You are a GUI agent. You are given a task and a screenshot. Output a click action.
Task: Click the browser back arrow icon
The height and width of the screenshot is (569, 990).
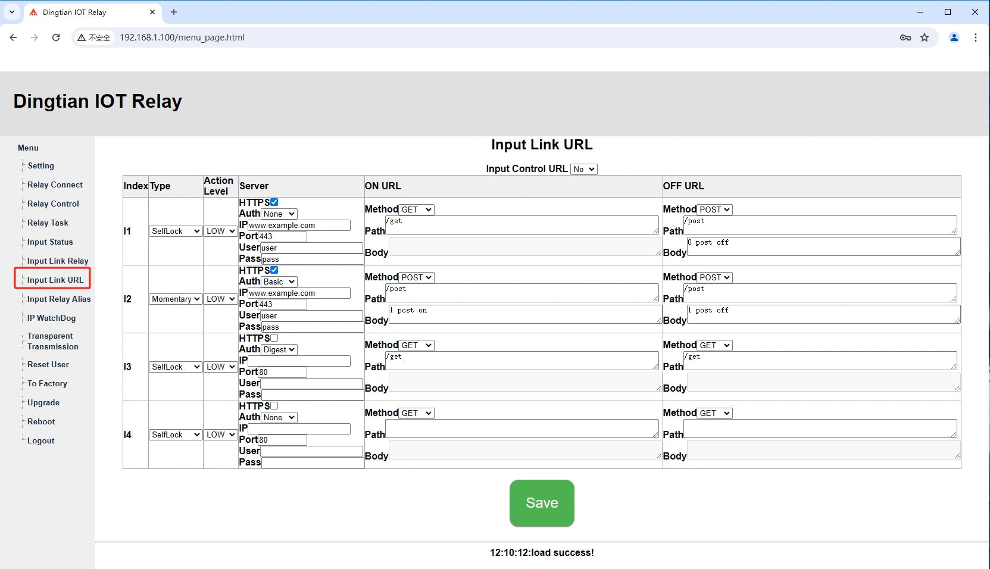click(13, 37)
